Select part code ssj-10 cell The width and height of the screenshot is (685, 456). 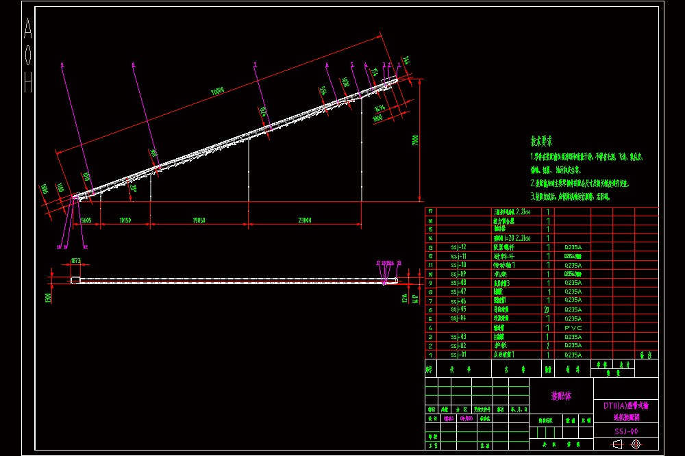click(458, 265)
